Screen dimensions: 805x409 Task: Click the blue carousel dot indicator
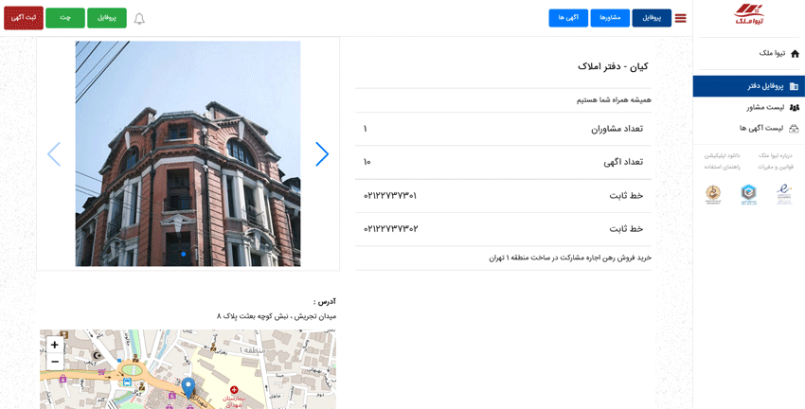pyautogui.click(x=184, y=254)
